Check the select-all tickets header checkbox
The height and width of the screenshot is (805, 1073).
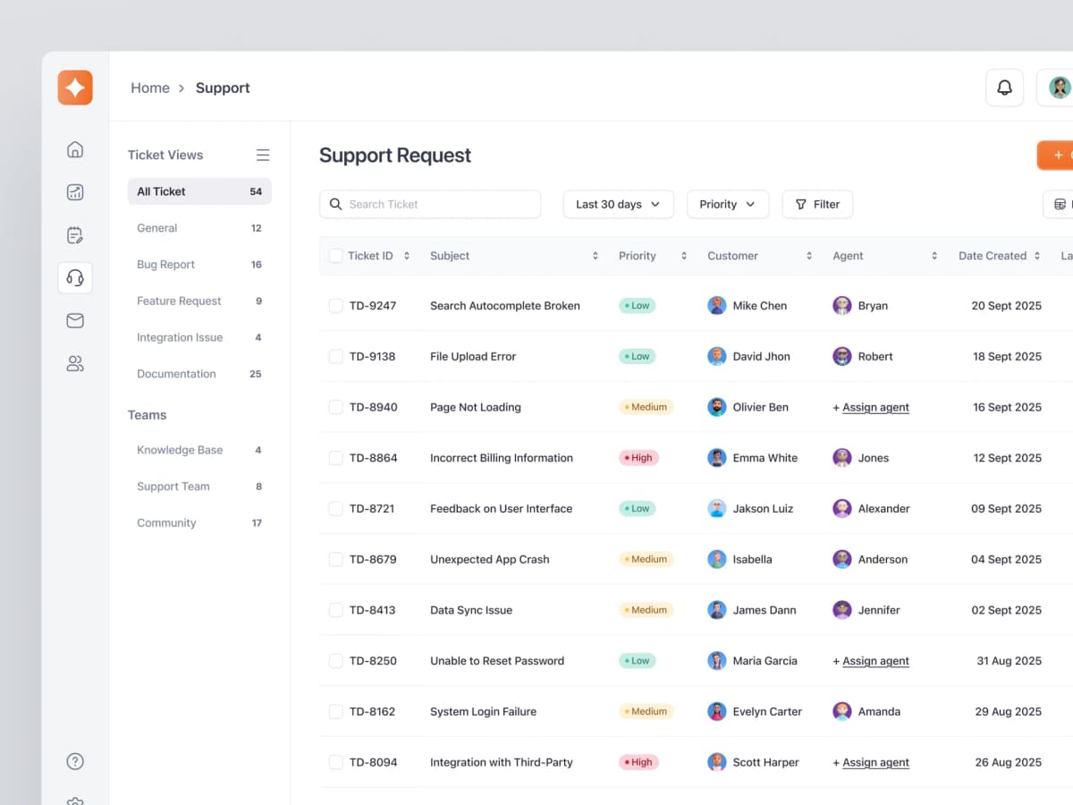pyautogui.click(x=336, y=256)
